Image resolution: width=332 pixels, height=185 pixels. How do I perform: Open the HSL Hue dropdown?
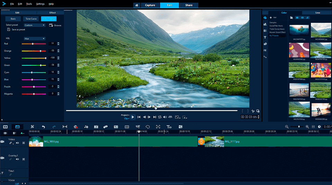click(x=35, y=38)
